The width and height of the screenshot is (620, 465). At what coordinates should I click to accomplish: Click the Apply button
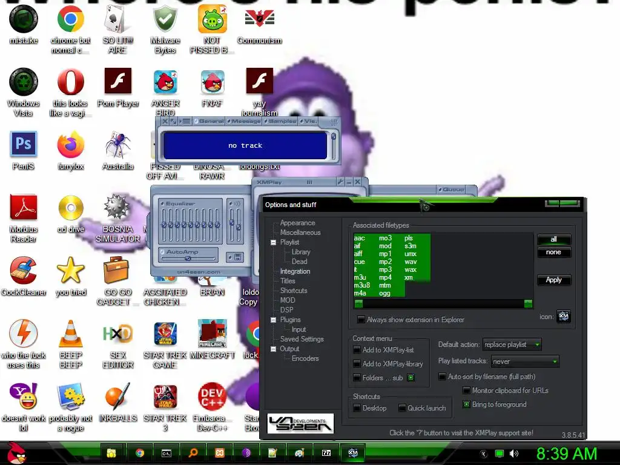click(553, 280)
